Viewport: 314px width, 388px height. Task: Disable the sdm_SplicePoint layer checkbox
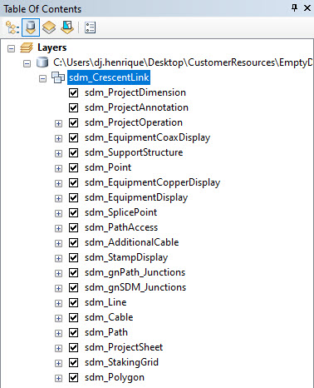pos(74,212)
